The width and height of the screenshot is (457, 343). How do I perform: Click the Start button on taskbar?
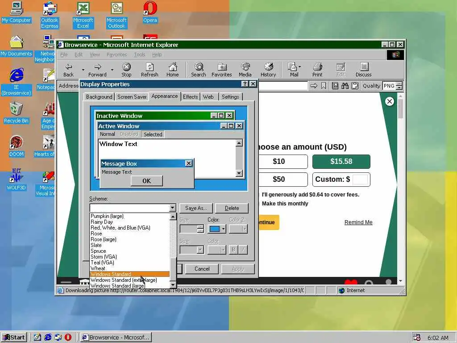point(14,338)
